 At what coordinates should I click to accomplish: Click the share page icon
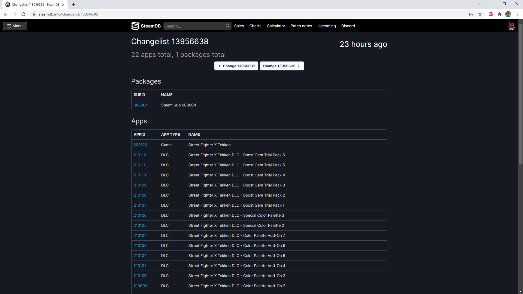pyautogui.click(x=471, y=14)
